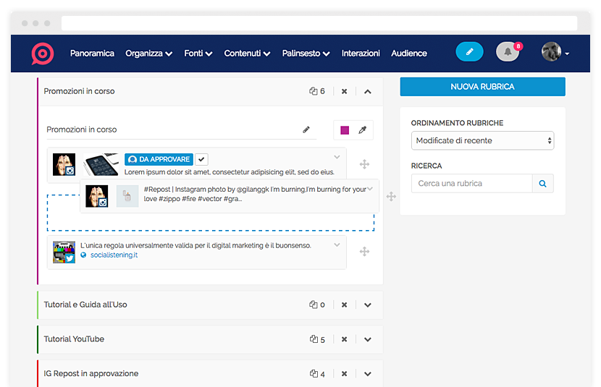Click the Promozioni in corso editable name field
This screenshot has width=601, height=387.
pyautogui.click(x=182, y=129)
